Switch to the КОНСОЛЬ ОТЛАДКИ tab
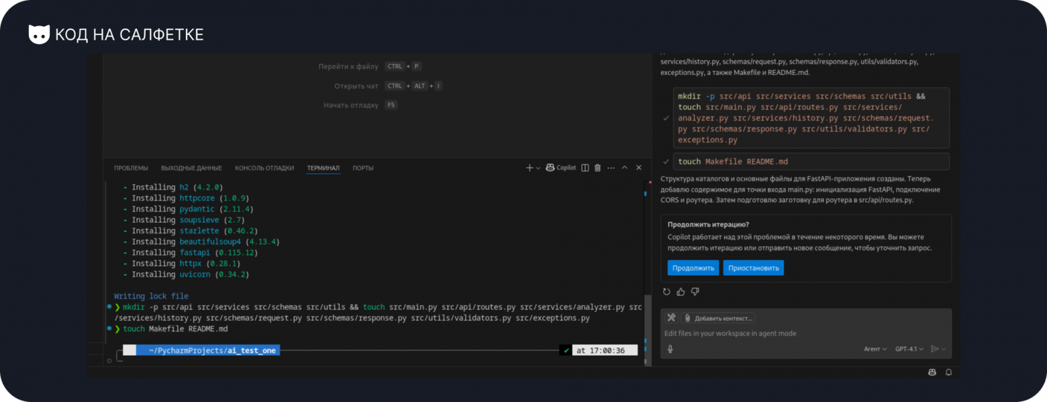This screenshot has height=402, width=1047. (x=264, y=168)
